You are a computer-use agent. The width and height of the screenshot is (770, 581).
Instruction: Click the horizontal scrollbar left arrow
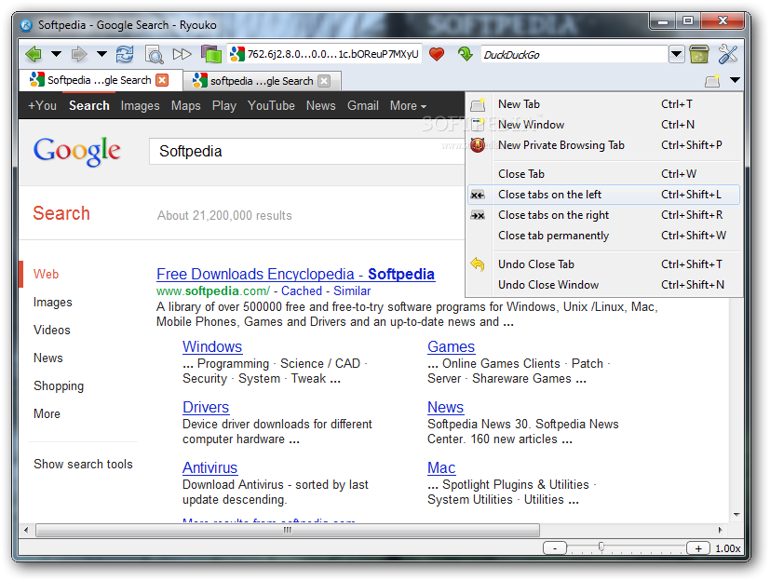tap(26, 530)
